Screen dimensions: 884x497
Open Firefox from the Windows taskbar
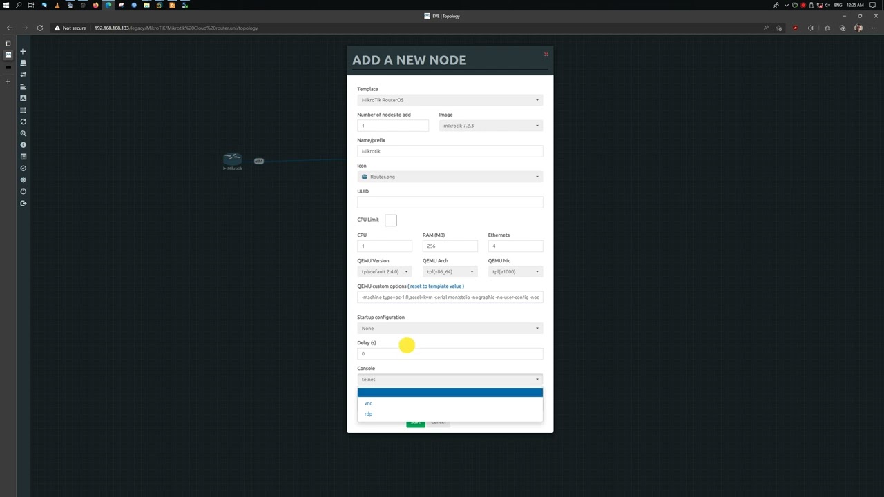pyautogui.click(x=95, y=5)
